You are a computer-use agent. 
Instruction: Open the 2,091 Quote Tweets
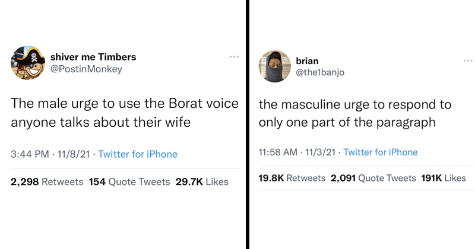pyautogui.click(x=373, y=178)
